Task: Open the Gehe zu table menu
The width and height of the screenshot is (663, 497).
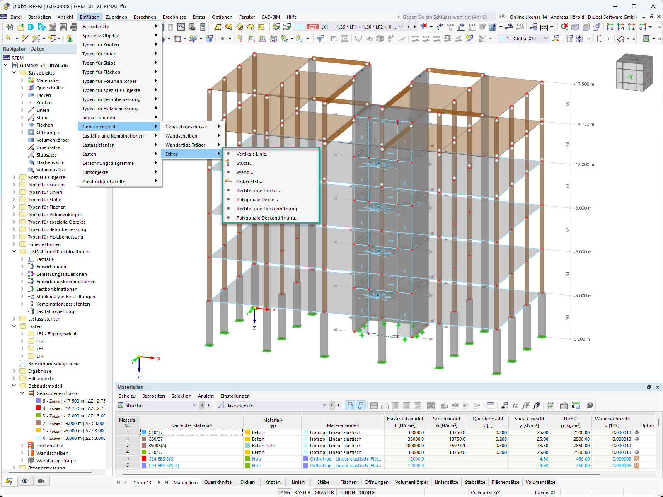Action: [127, 396]
